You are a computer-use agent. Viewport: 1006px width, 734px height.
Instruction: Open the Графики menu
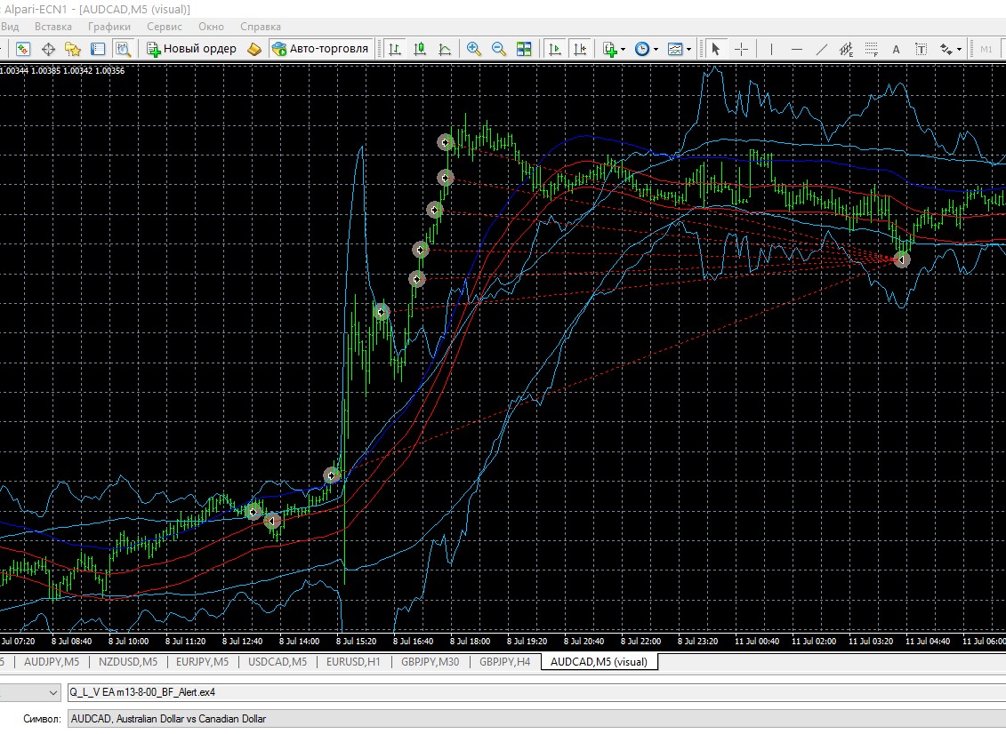tap(109, 27)
